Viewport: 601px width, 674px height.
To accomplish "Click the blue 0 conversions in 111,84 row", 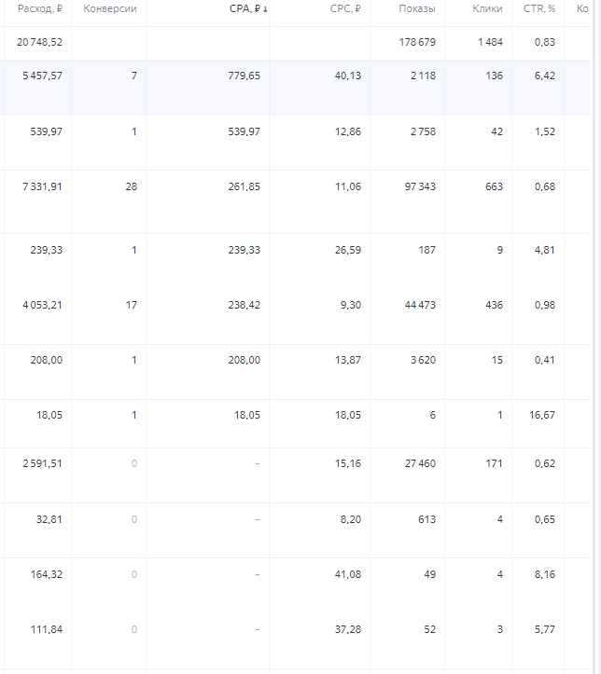I will point(133,630).
